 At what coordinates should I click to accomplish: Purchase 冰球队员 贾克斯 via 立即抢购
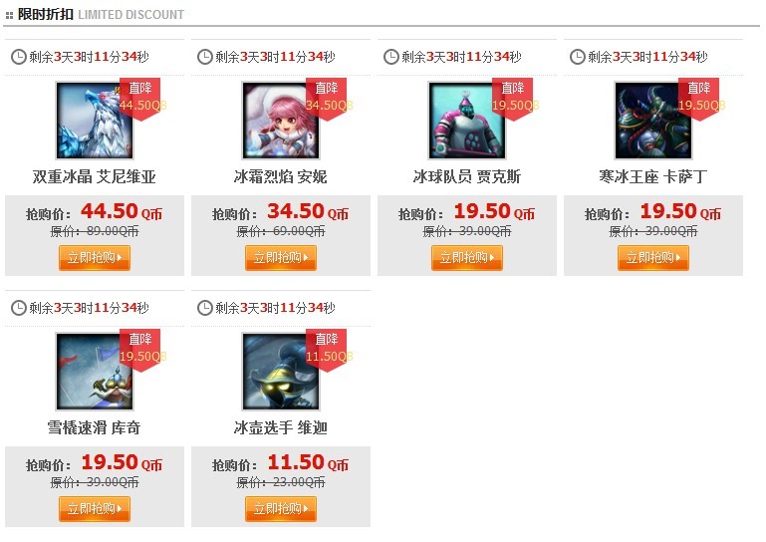click(467, 258)
